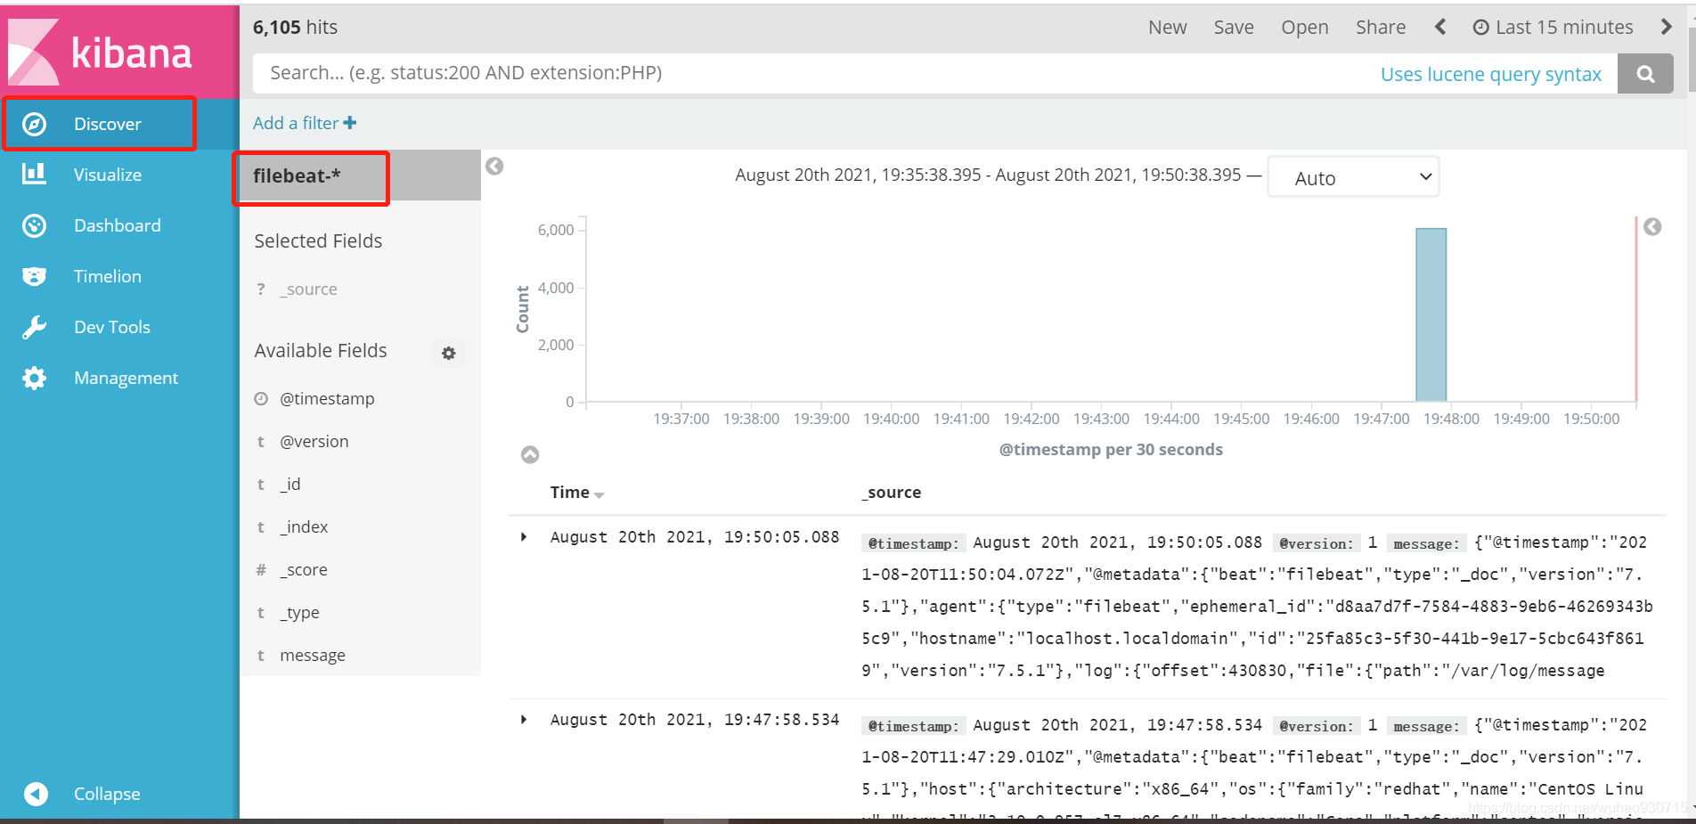
Task: Open the Dashboard gauge icon
Action: click(34, 225)
